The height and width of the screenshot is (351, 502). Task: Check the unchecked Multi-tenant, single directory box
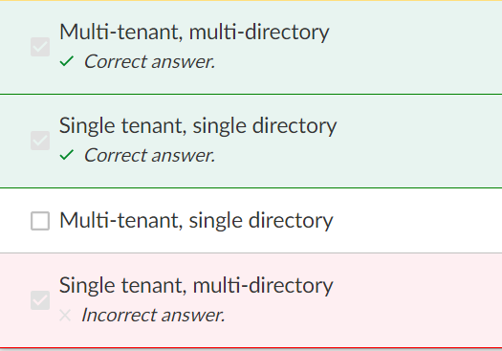(x=40, y=221)
